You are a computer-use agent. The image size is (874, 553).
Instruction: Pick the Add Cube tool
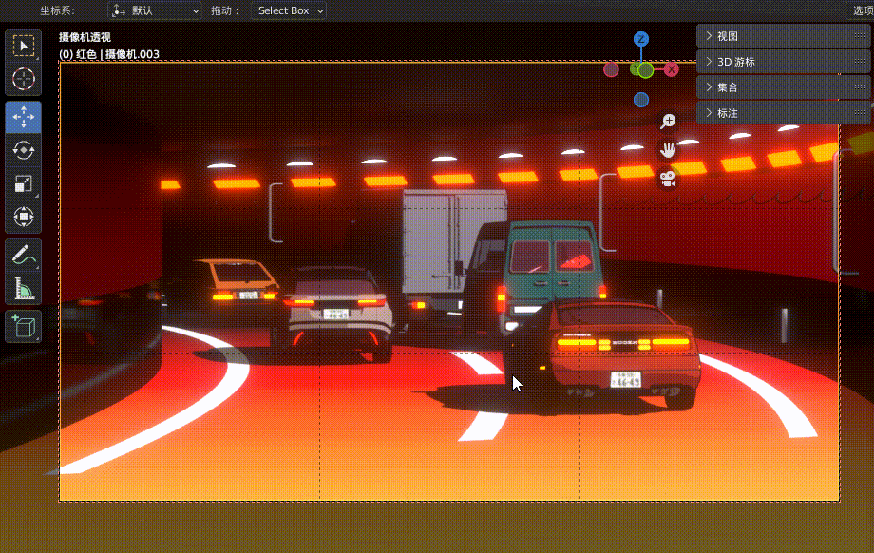(x=24, y=327)
